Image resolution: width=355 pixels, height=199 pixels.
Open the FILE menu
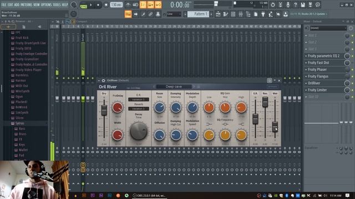click(x=4, y=4)
